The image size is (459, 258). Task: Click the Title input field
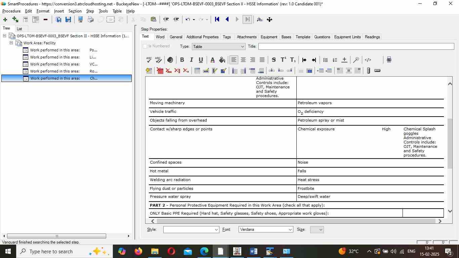tap(356, 47)
